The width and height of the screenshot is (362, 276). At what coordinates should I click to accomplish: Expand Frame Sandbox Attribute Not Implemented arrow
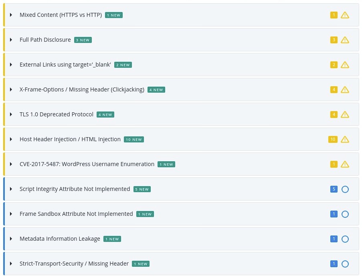coord(11,214)
